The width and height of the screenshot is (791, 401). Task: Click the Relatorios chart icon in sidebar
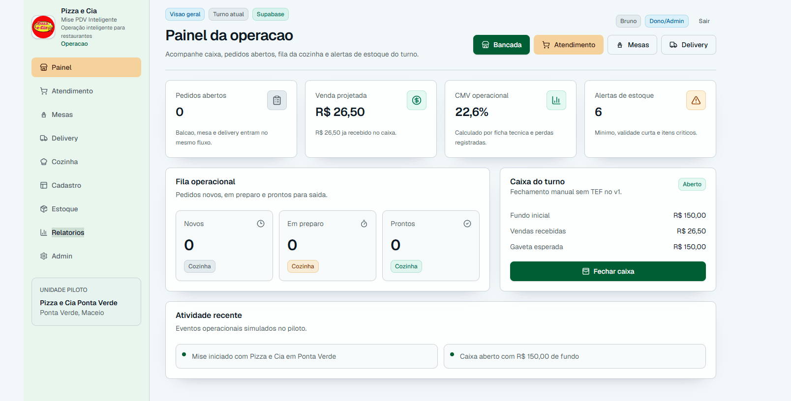44,232
